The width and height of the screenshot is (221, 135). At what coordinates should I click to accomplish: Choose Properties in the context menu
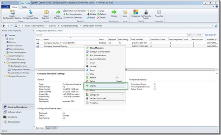point(105,103)
